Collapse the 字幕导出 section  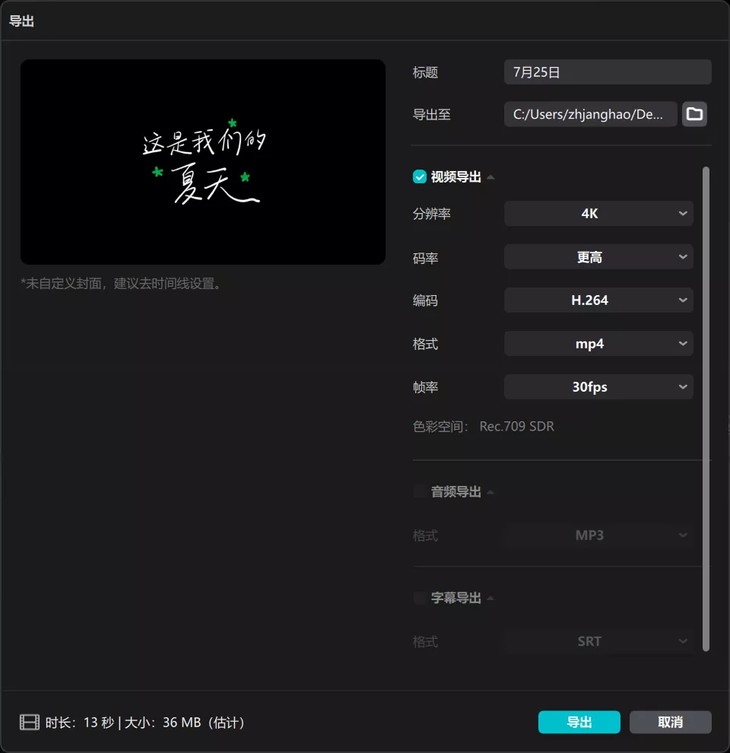[491, 597]
